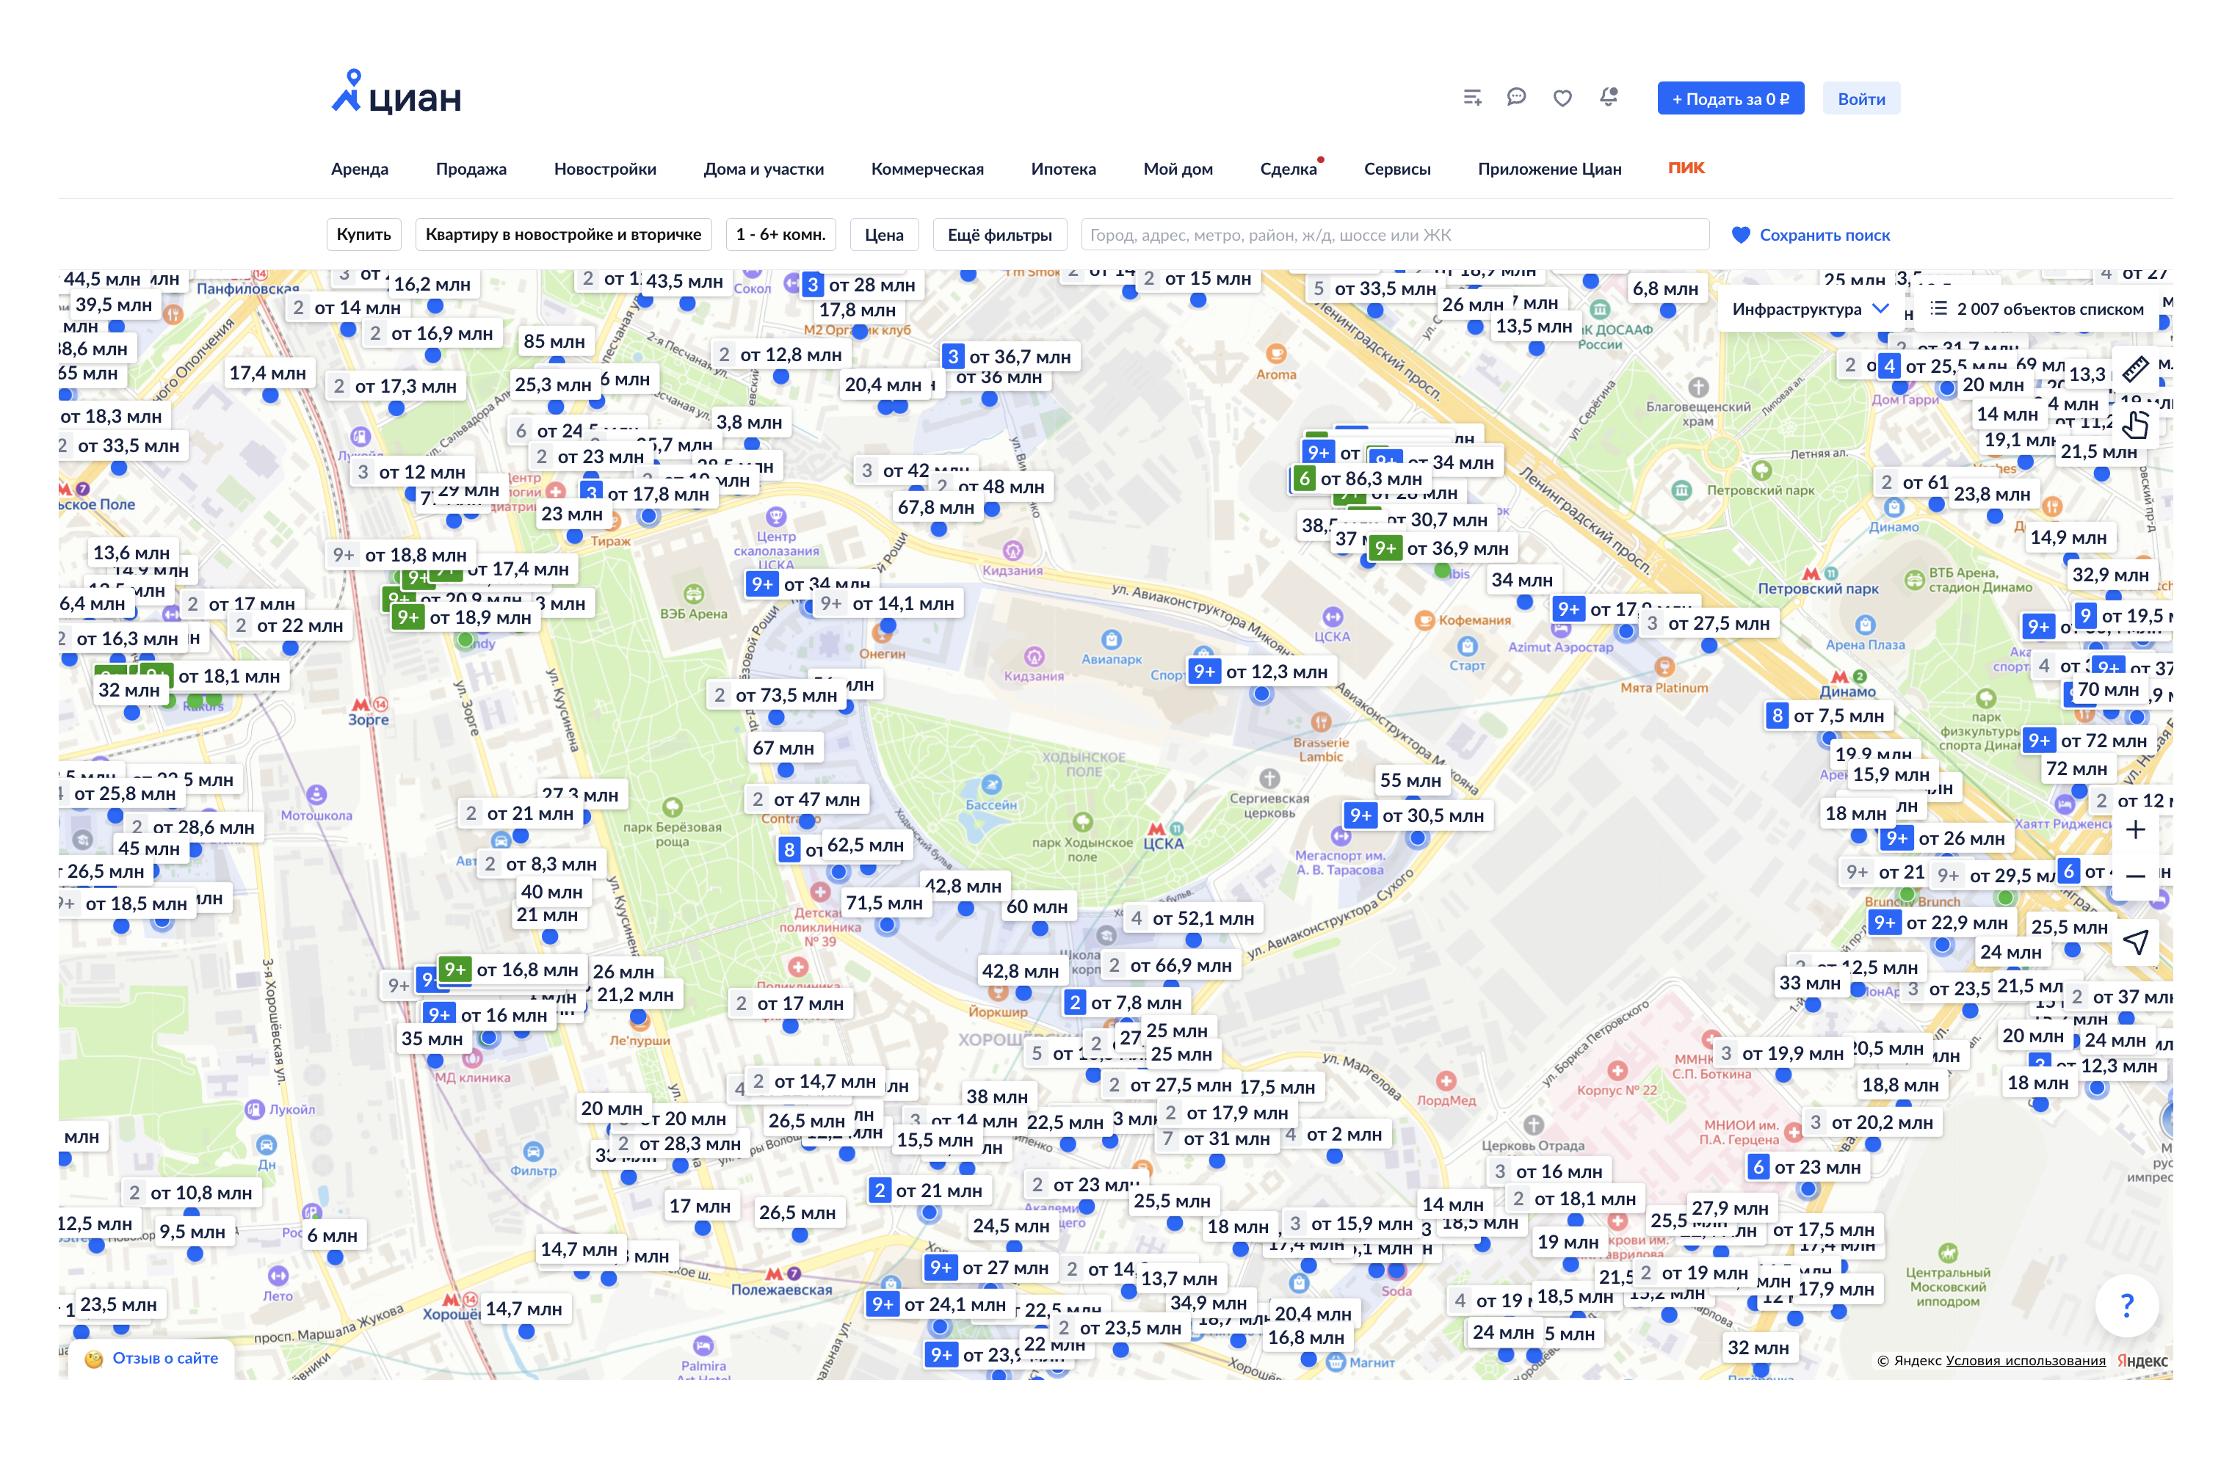Open Условия использования link
This screenshot has height=1468, width=2232.
(x=2025, y=1360)
